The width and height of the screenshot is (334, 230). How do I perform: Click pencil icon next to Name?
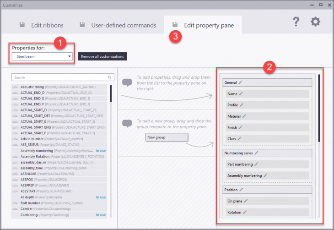241,93
